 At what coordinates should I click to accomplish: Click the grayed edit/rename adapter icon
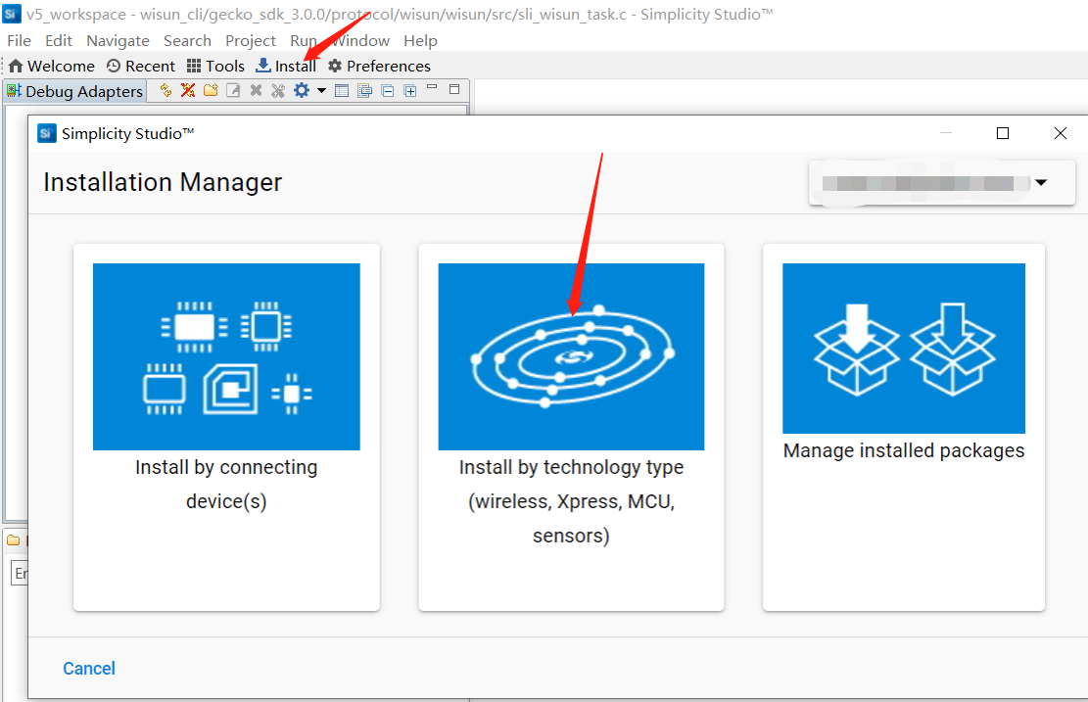tap(233, 90)
